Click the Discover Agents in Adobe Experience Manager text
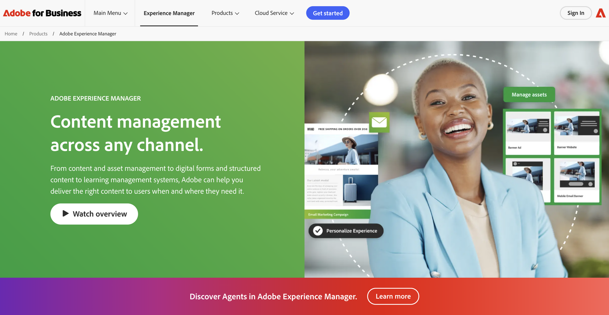 (273, 297)
